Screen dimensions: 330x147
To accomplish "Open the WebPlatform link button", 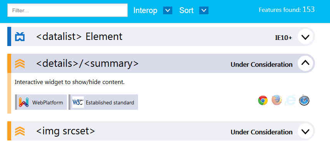I will 41,102.
